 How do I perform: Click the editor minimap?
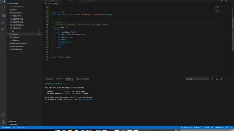(x=223, y=10)
